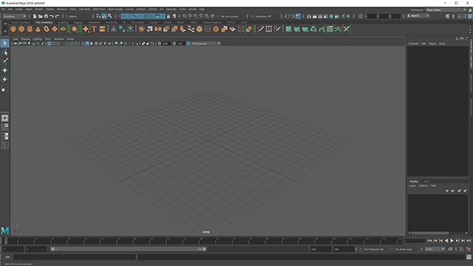
Task: Toggle the auto keyframe button
Action: [461, 249]
